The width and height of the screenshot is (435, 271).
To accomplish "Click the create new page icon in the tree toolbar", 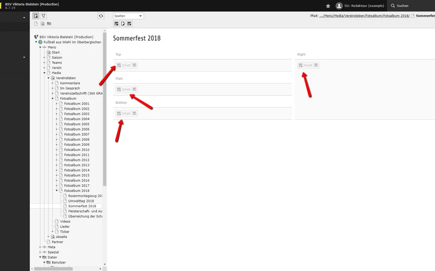I will coord(36,16).
